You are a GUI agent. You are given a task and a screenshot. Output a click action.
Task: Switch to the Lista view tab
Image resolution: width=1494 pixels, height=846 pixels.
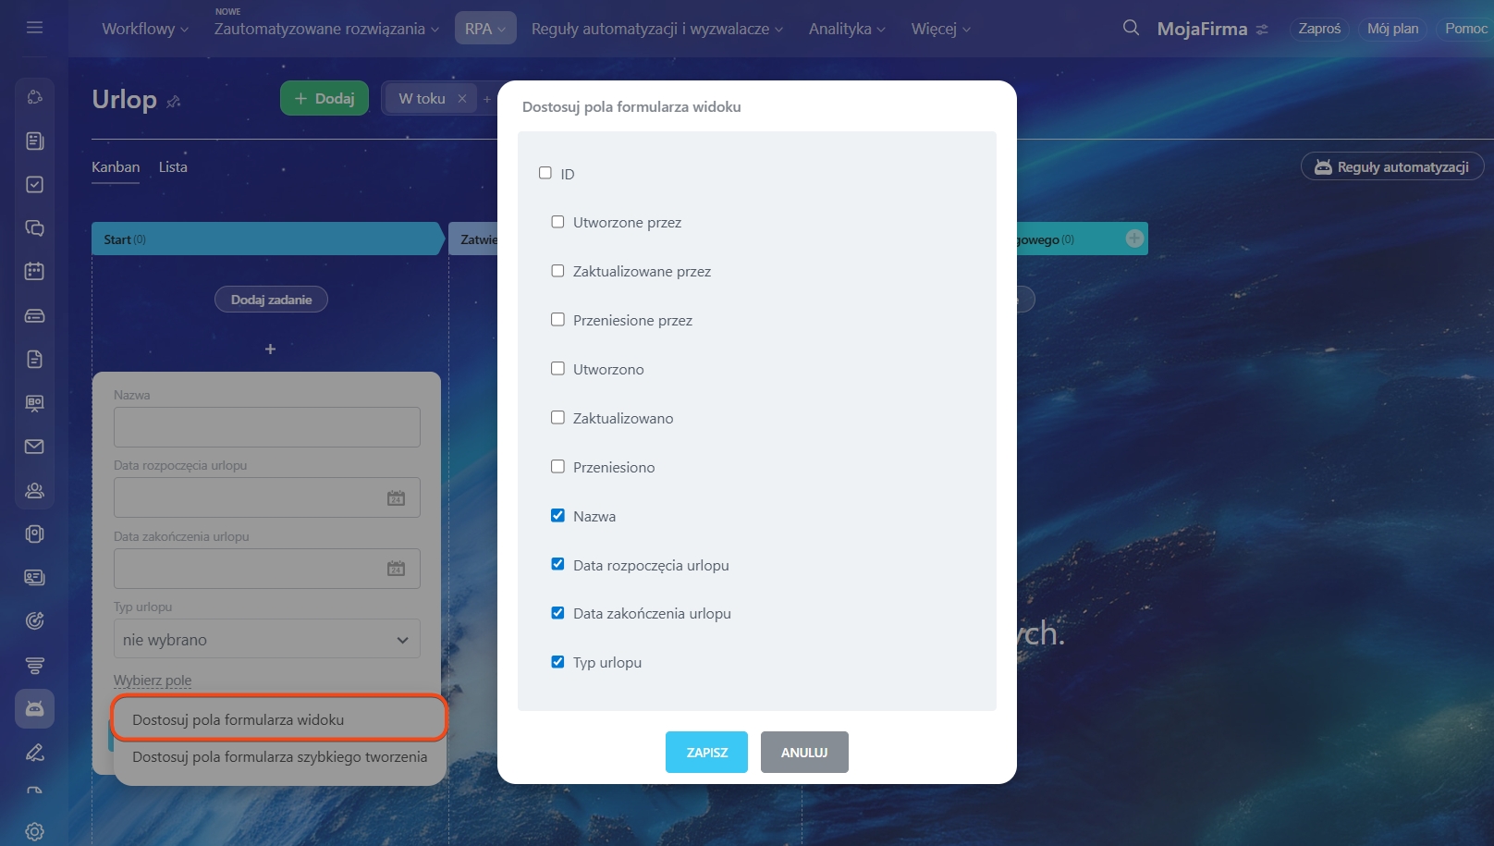pos(173,167)
